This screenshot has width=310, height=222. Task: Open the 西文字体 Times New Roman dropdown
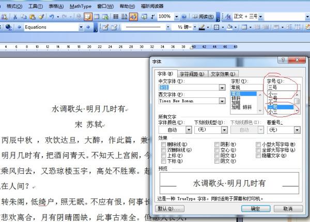222,101
